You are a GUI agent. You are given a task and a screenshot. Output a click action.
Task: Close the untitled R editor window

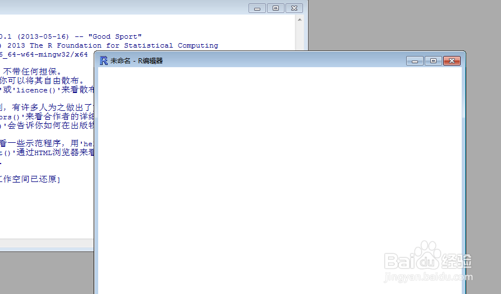(452, 61)
